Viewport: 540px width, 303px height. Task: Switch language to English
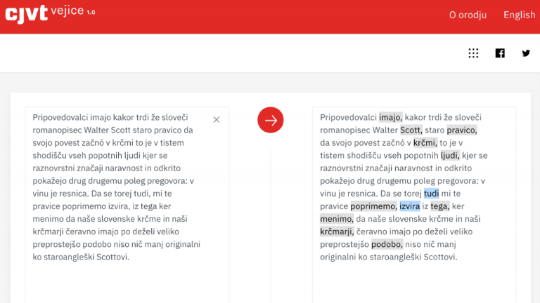pyautogui.click(x=520, y=15)
